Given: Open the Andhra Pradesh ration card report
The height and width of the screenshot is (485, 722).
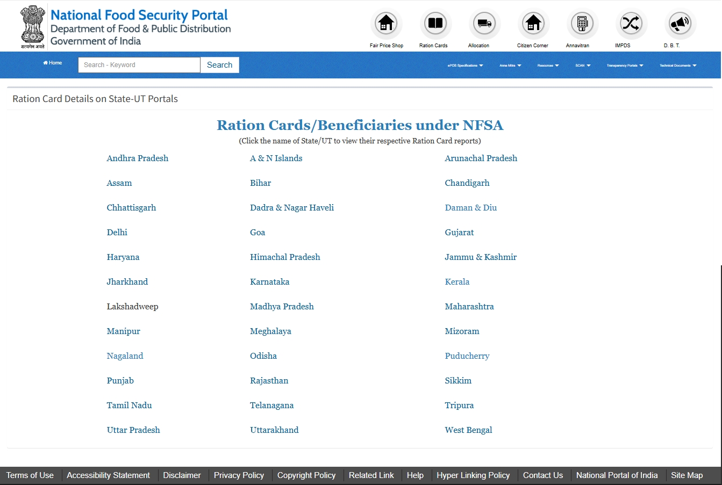Looking at the screenshot, I should point(138,158).
